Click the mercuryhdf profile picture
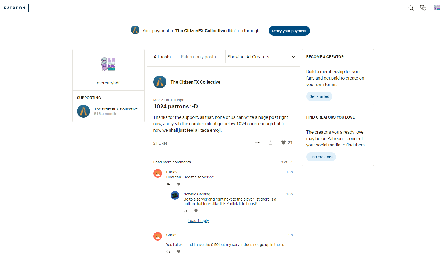This screenshot has width=446, height=261. click(108, 64)
